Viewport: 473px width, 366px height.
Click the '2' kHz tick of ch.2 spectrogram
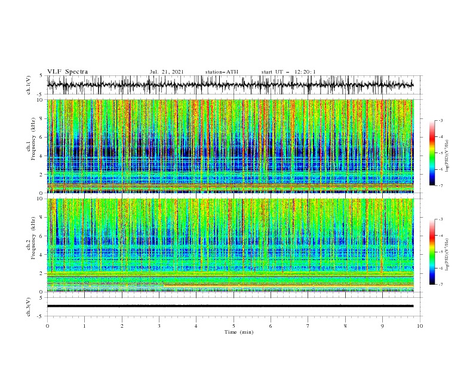click(x=42, y=273)
